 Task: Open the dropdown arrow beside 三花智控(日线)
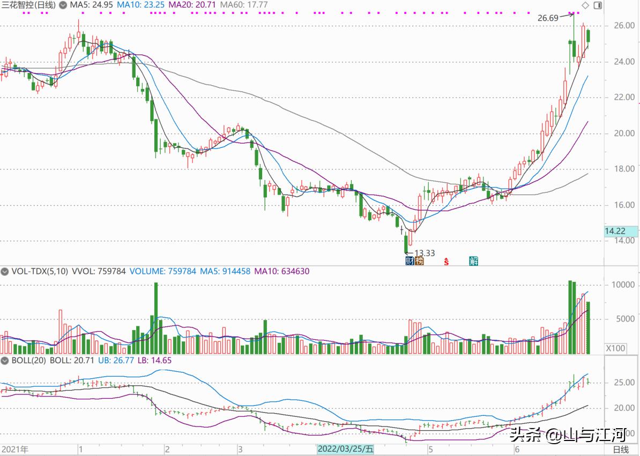click(63, 5)
